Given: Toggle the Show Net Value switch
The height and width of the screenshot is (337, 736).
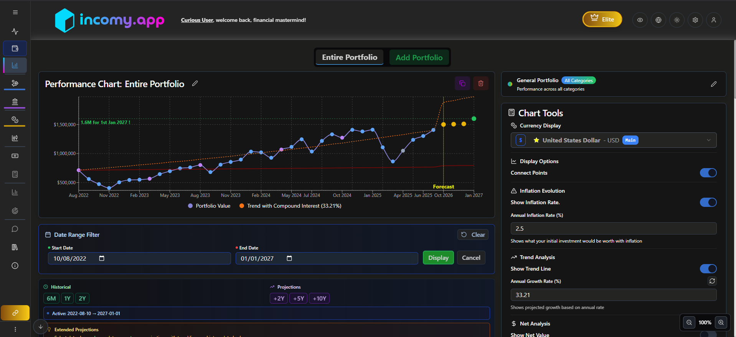Looking at the screenshot, I should pyautogui.click(x=708, y=335).
